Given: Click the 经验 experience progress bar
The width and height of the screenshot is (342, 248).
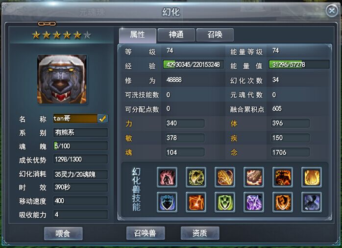Looking at the screenshot, I should pyautogui.click(x=193, y=64).
